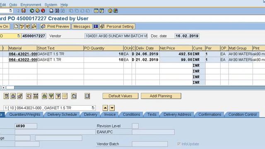Toggle the InfoUpdate checkbox
The image size is (265, 149).
point(179,144)
